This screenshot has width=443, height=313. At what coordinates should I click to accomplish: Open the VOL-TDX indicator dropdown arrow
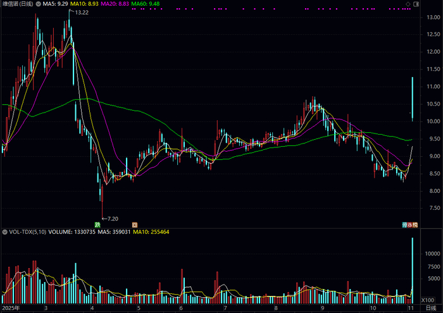click(x=5, y=232)
